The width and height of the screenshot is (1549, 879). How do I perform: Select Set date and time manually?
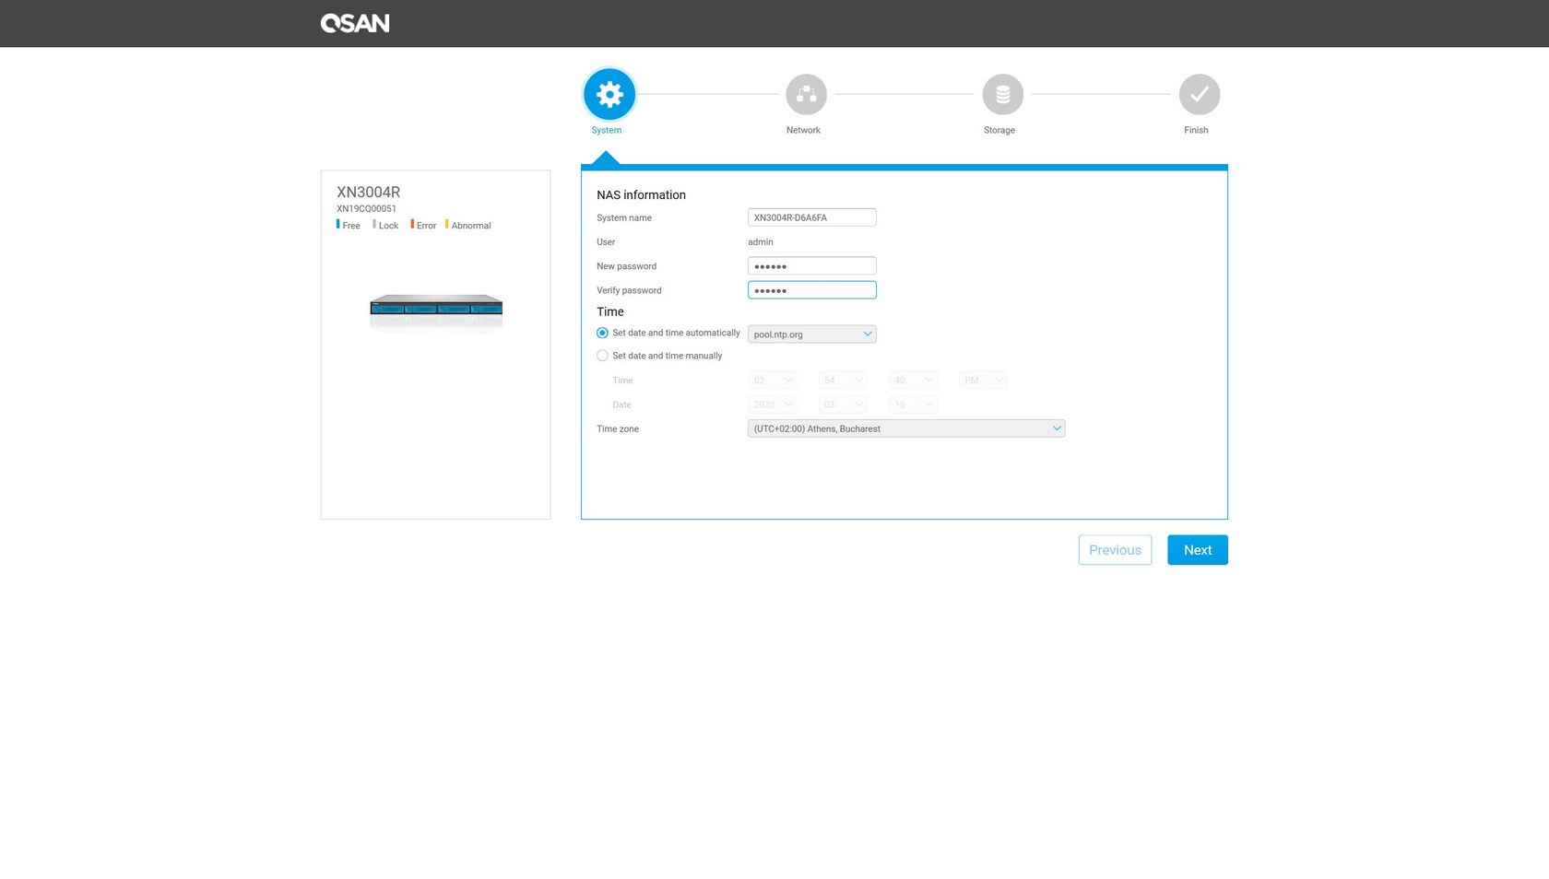[602, 356]
